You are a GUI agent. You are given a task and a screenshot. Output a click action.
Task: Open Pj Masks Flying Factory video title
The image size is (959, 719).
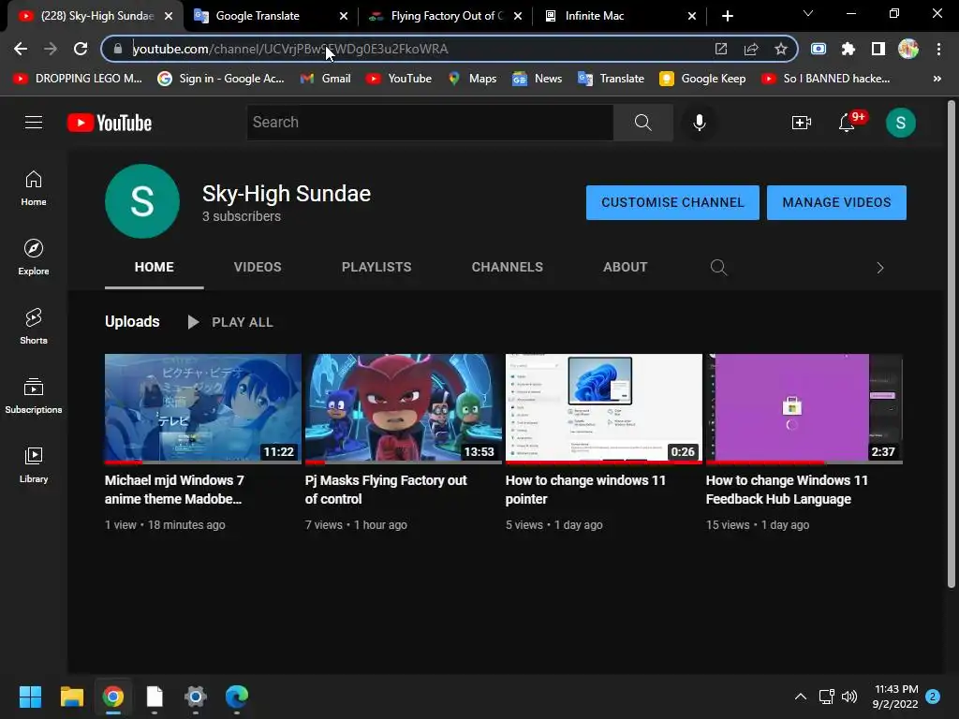(386, 490)
